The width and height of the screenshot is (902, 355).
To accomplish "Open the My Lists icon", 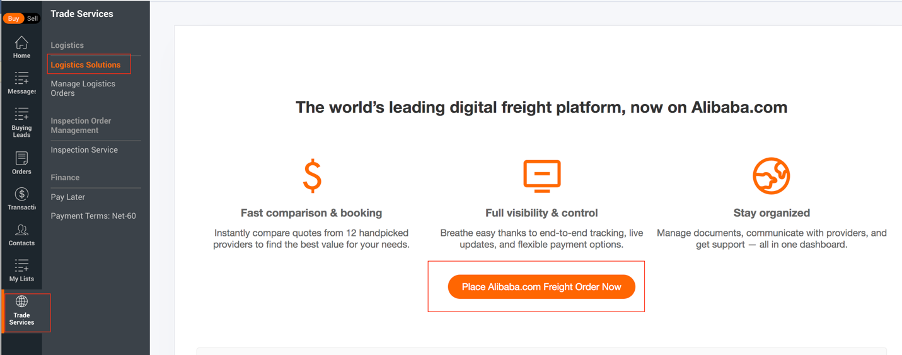I will click(x=21, y=265).
